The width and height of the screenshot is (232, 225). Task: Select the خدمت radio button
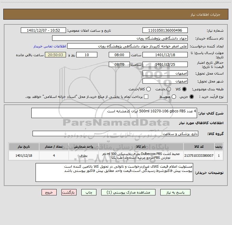point(169,89)
